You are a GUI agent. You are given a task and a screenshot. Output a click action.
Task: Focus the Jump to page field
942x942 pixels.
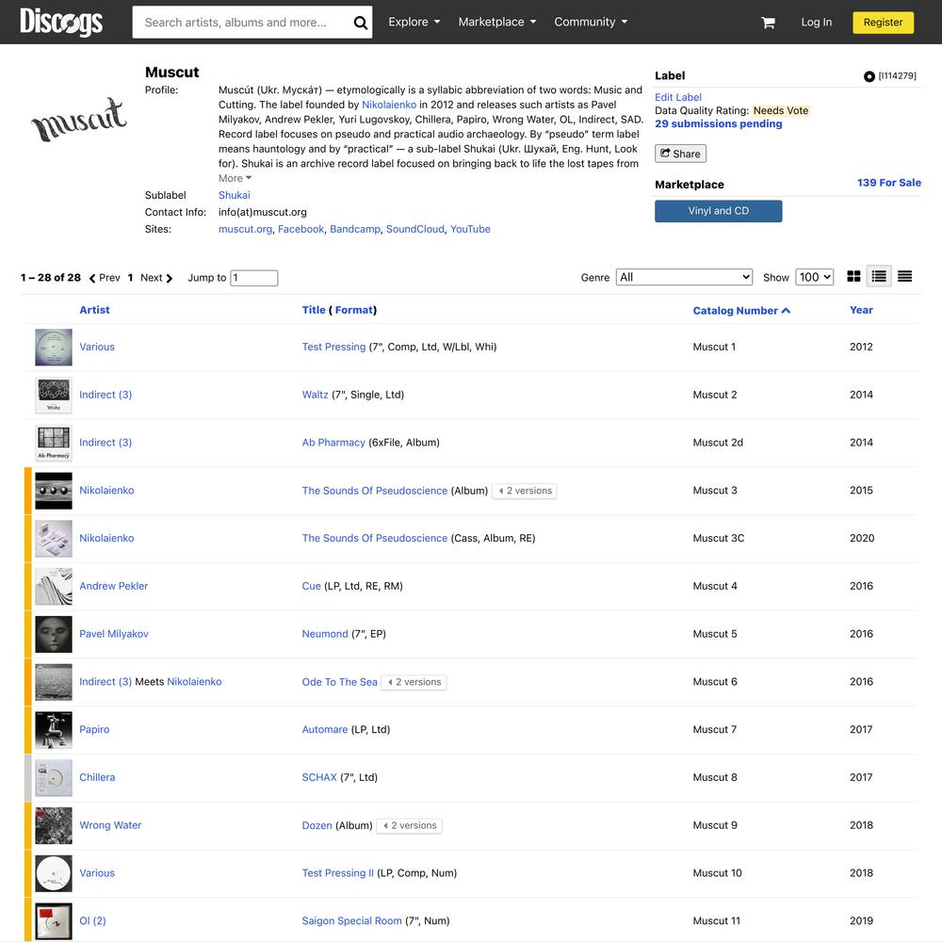click(254, 278)
